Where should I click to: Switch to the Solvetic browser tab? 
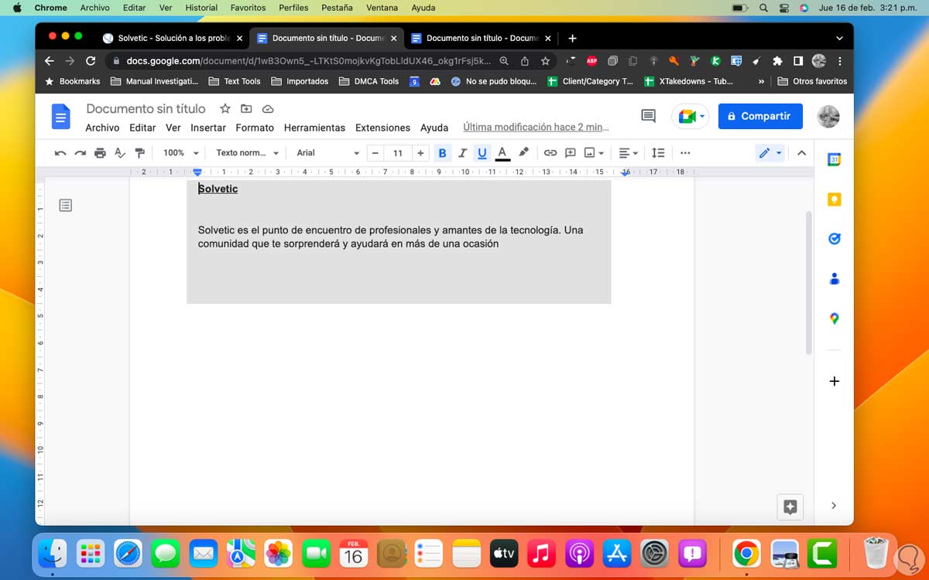click(x=171, y=38)
